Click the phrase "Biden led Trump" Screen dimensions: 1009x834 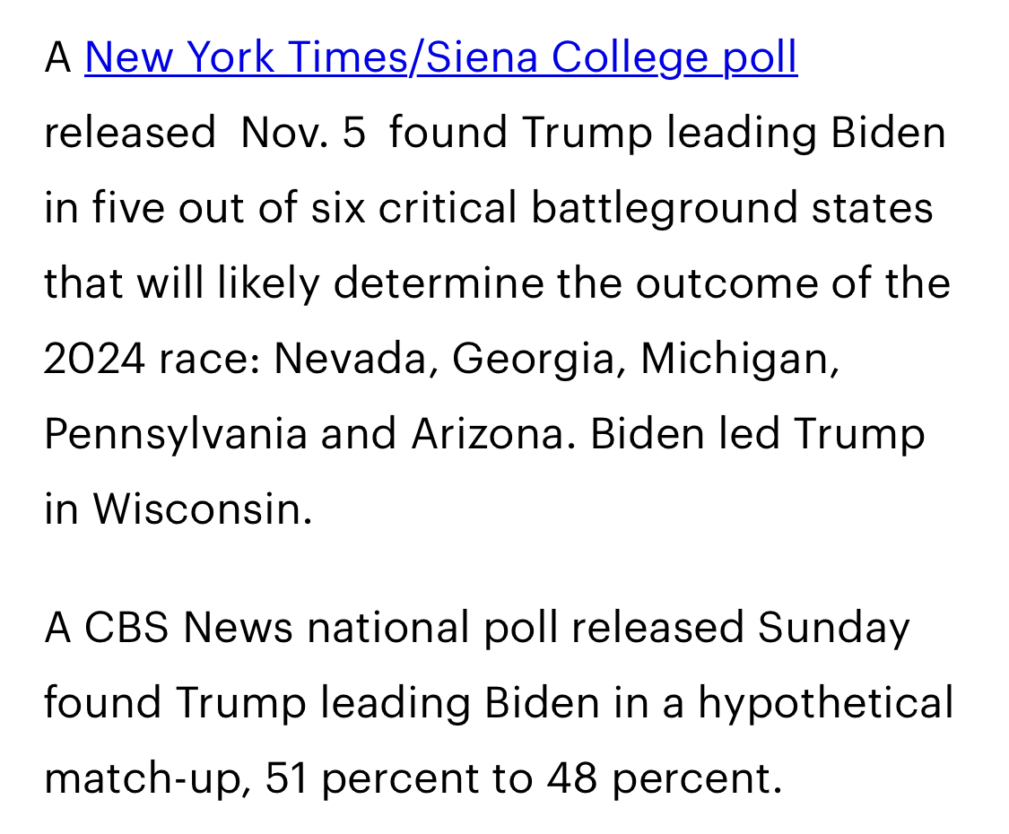point(757,434)
